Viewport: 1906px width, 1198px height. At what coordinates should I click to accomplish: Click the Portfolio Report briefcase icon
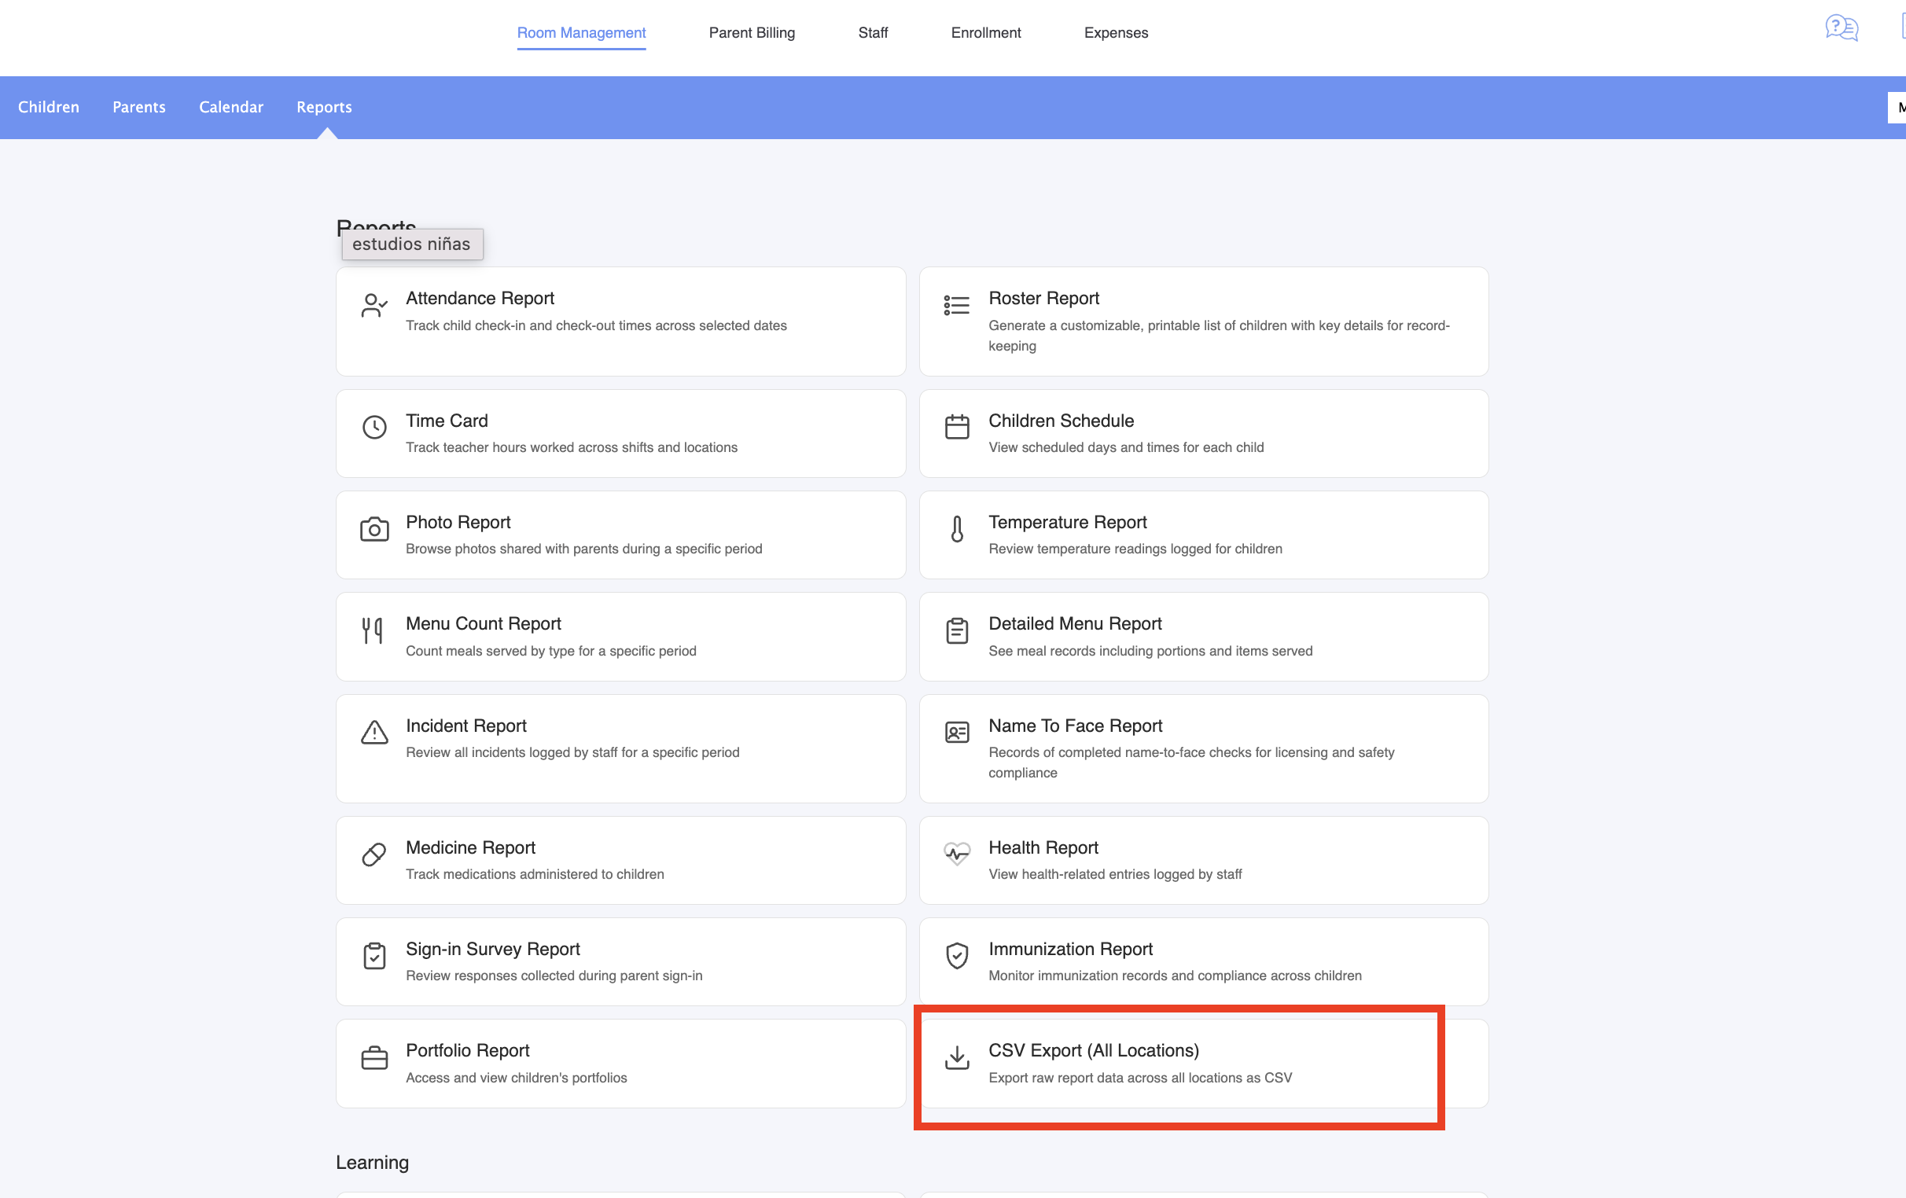coord(373,1057)
